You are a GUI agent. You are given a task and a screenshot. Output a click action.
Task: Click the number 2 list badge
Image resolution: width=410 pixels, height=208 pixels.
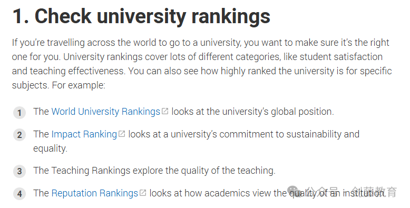pyautogui.click(x=19, y=135)
